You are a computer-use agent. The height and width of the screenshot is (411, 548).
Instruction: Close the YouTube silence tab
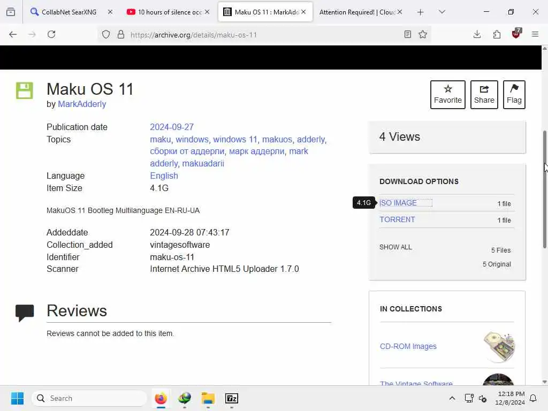(207, 12)
